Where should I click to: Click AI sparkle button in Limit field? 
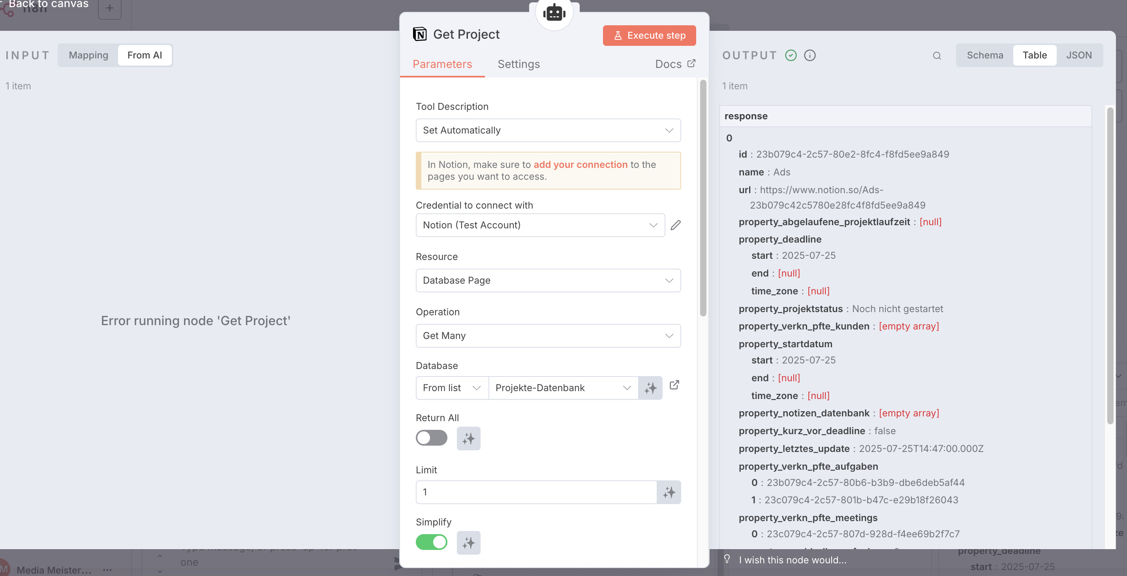pos(669,492)
